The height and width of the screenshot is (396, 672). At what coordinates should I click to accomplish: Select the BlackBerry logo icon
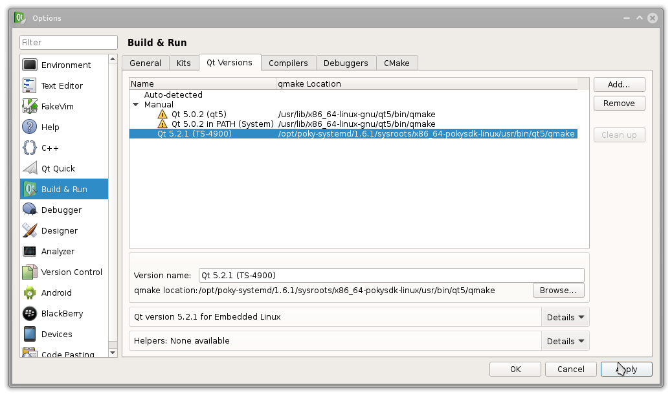[30, 313]
